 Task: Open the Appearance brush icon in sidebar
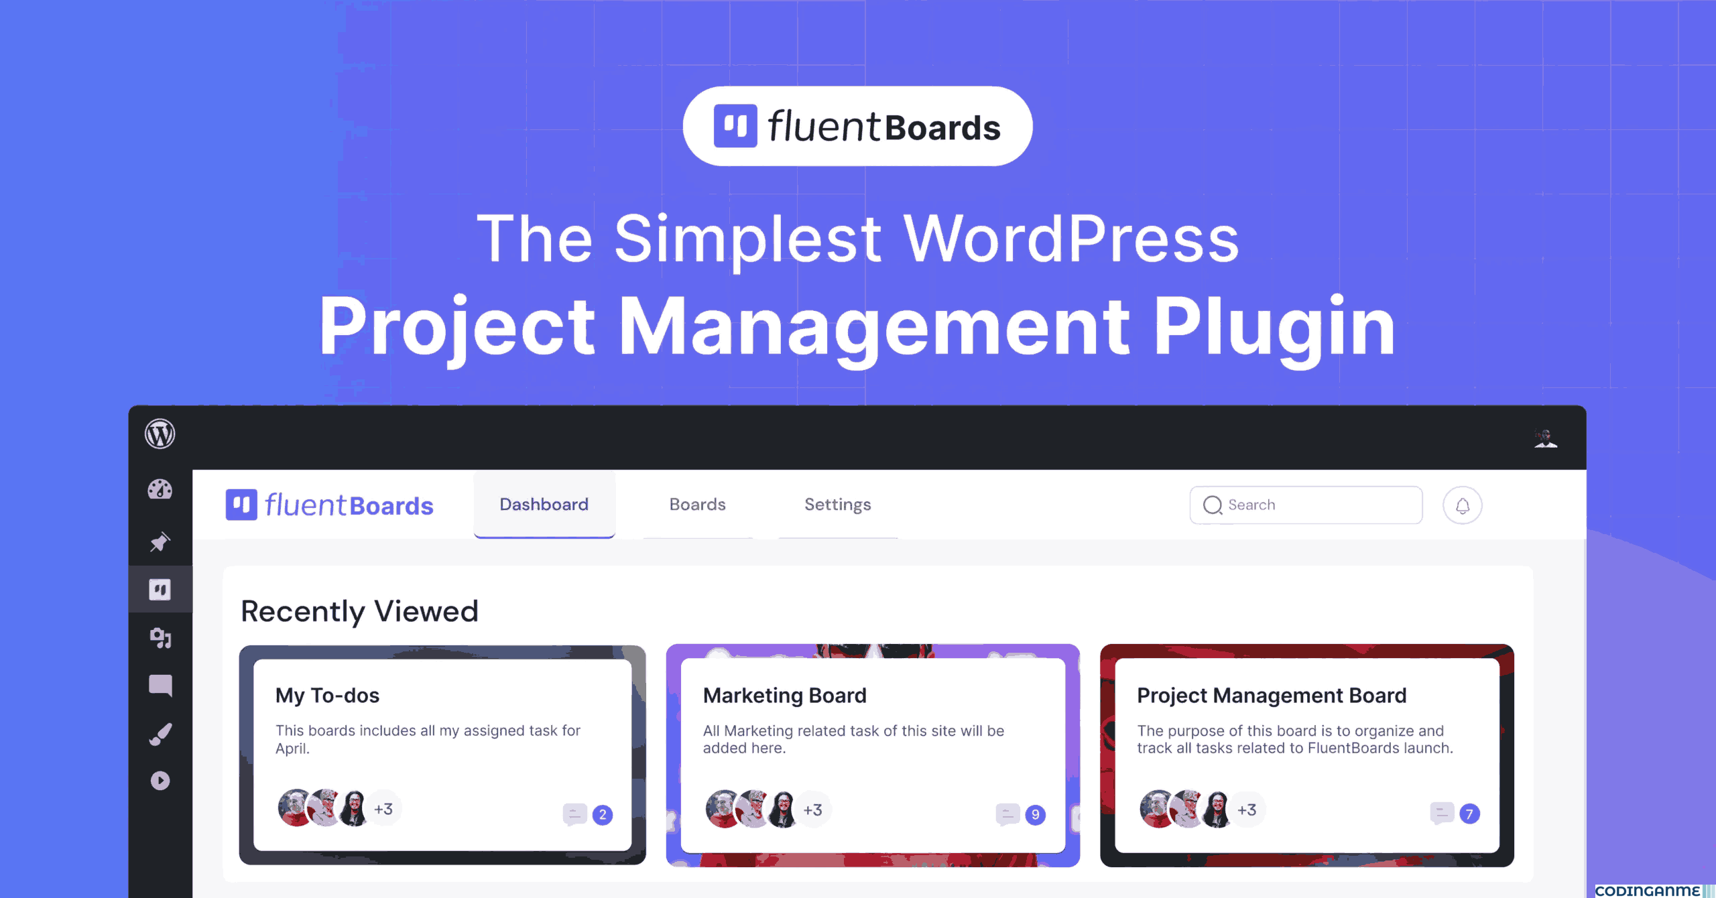click(x=160, y=734)
